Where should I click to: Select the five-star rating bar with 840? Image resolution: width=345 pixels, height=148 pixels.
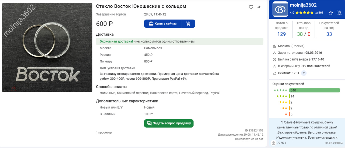click(x=314, y=90)
